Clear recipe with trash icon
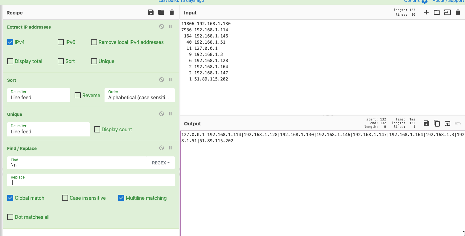The height and width of the screenshot is (236, 465). [x=172, y=13]
